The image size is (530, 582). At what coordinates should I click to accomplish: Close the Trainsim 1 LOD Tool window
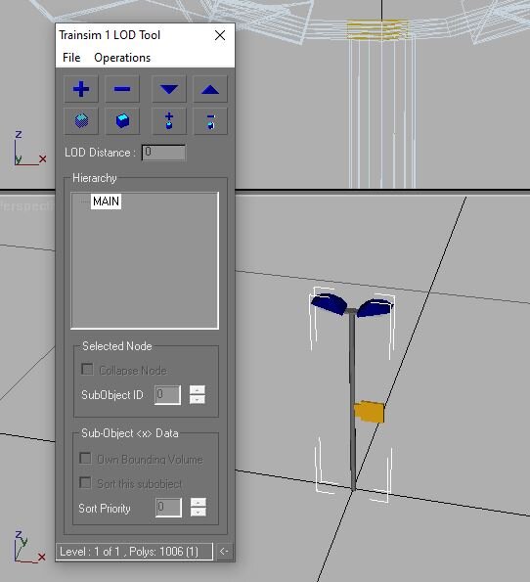(220, 35)
